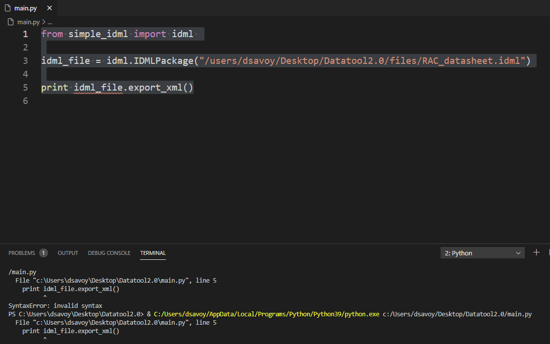
Task: Click the RAC_datasheet.idml path string
Action: tap(362, 61)
